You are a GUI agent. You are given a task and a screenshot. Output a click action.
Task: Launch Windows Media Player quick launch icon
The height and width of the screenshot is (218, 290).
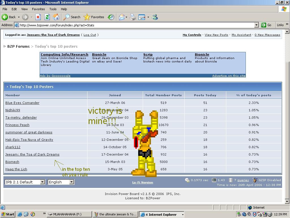pos(33,214)
